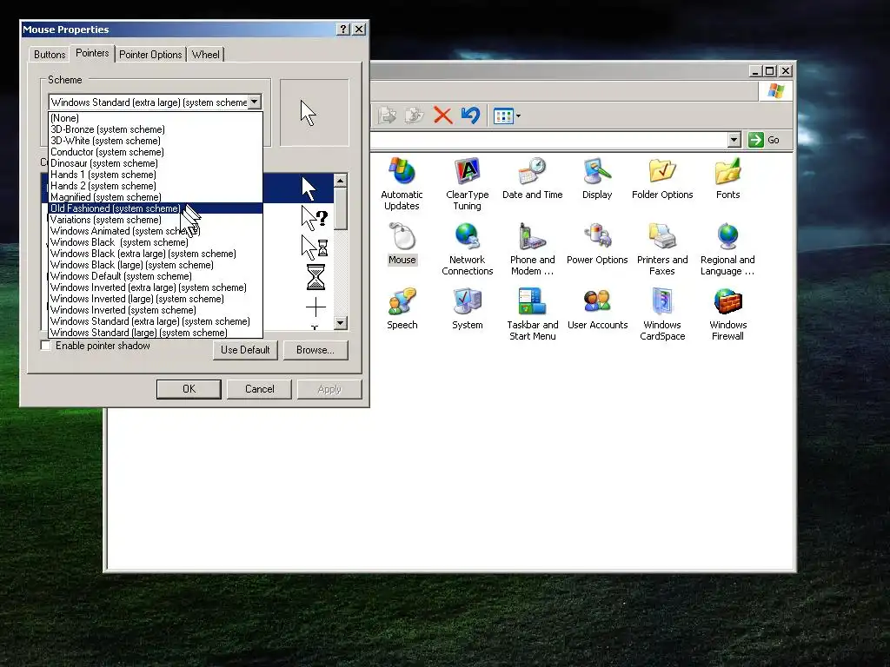Image resolution: width=890 pixels, height=667 pixels.
Task: Switch to the Buttons tab
Action: point(50,55)
